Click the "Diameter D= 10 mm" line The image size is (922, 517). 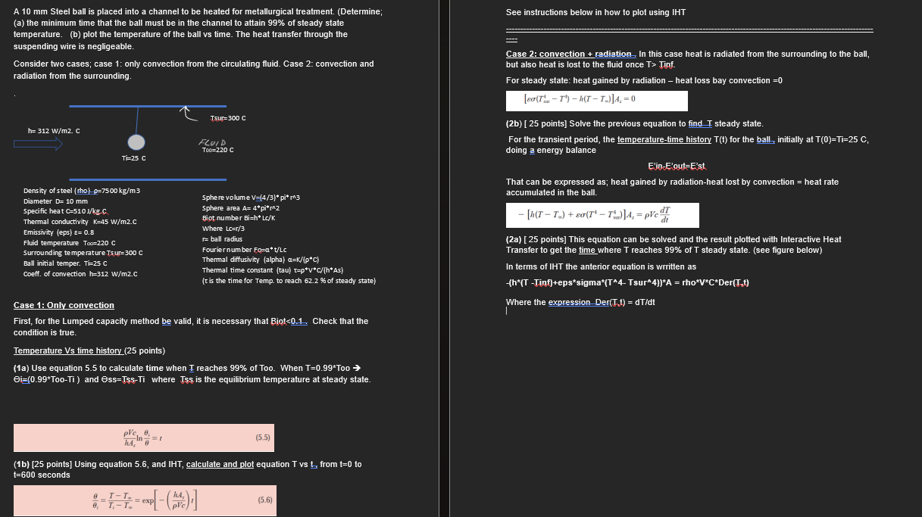point(56,201)
